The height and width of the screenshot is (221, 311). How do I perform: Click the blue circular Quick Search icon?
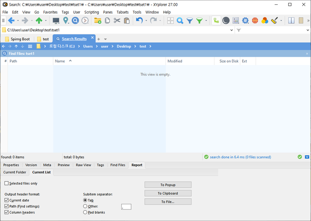[75, 20]
